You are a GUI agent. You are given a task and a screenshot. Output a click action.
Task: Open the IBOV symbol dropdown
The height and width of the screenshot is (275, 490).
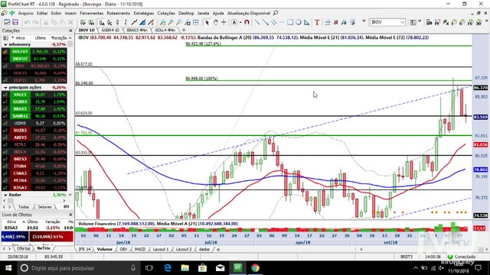pyautogui.click(x=402, y=22)
